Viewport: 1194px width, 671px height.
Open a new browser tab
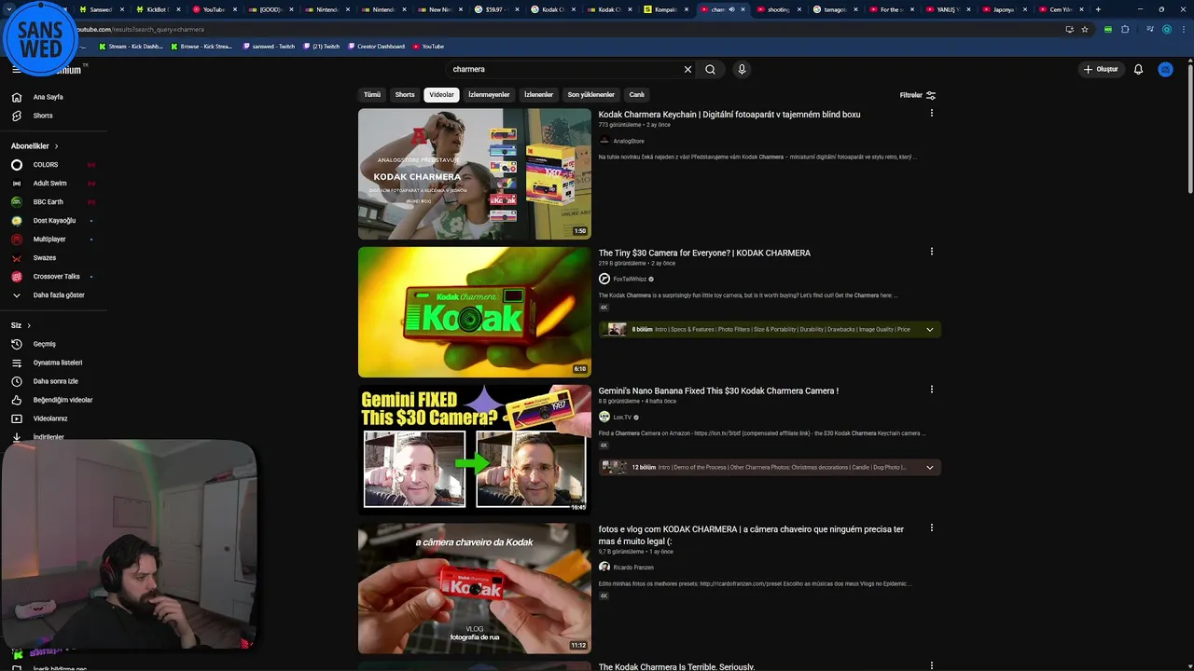[1098, 9]
